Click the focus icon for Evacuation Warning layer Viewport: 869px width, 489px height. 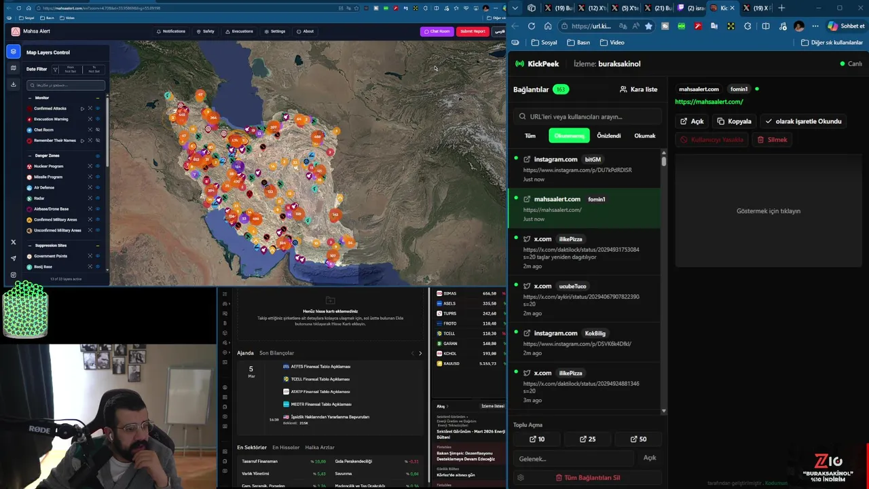(x=90, y=119)
